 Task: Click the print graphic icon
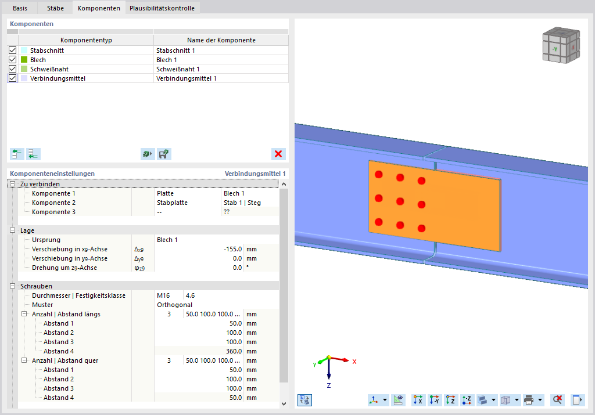[529, 400]
